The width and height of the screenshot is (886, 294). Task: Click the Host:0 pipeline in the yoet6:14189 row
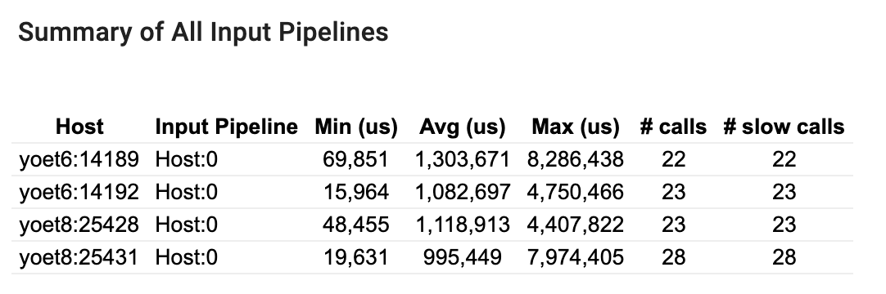(187, 159)
